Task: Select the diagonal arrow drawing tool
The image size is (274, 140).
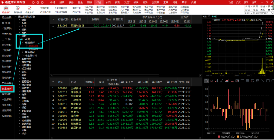Action: [x=263, y=81]
